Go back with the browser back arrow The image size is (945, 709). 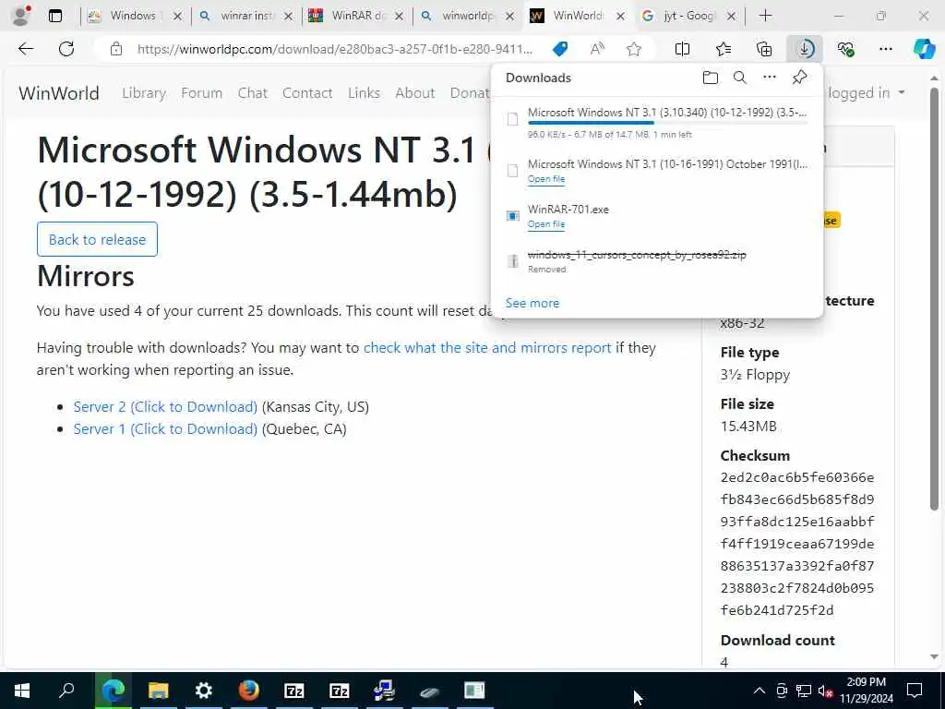coord(25,49)
